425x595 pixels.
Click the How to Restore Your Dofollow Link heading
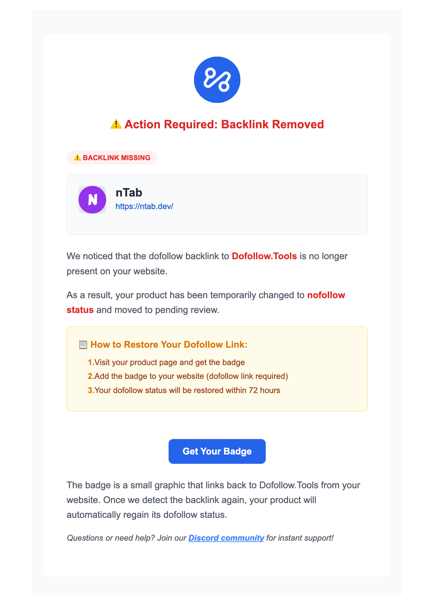tap(169, 344)
